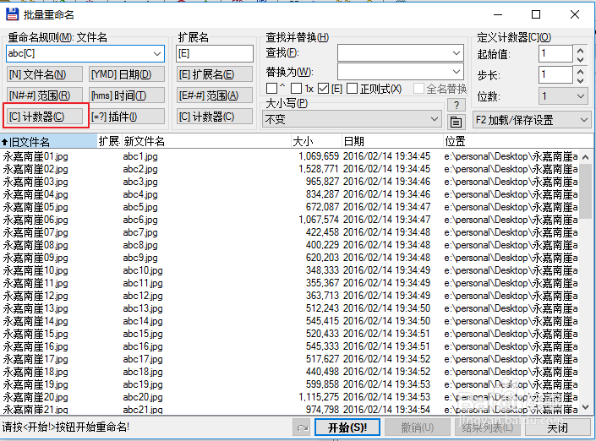Select file 永嘉南崖08.jpg

[x=36, y=245]
